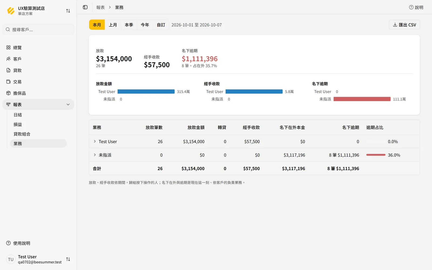432x270 pixels.
Task: Open the store switcher arrows for UX驗算測試店
Action: pos(68,11)
